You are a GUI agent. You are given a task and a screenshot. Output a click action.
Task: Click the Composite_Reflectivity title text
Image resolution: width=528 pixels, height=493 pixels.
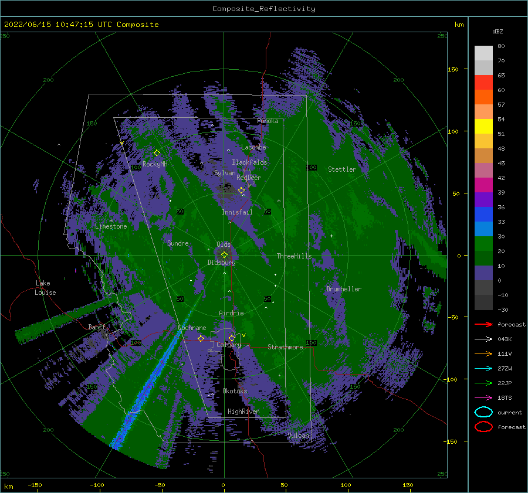point(264,9)
